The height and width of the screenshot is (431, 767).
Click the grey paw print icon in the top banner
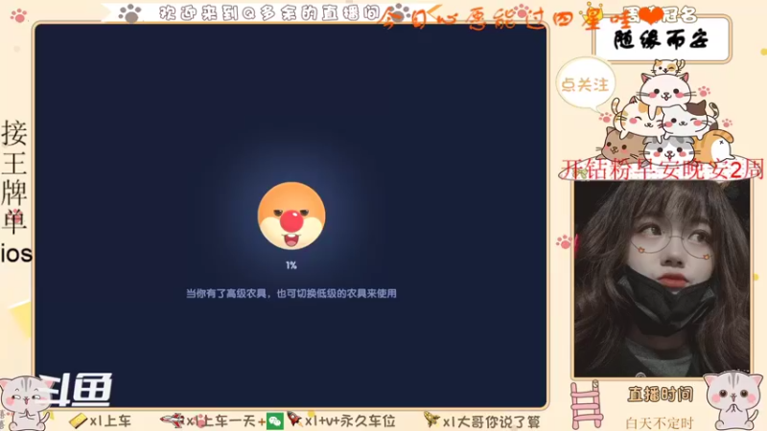(130, 13)
